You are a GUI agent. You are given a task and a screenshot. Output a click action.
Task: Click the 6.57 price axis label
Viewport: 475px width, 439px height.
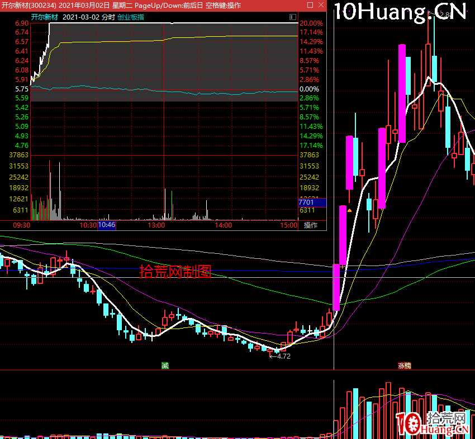[x=22, y=42]
